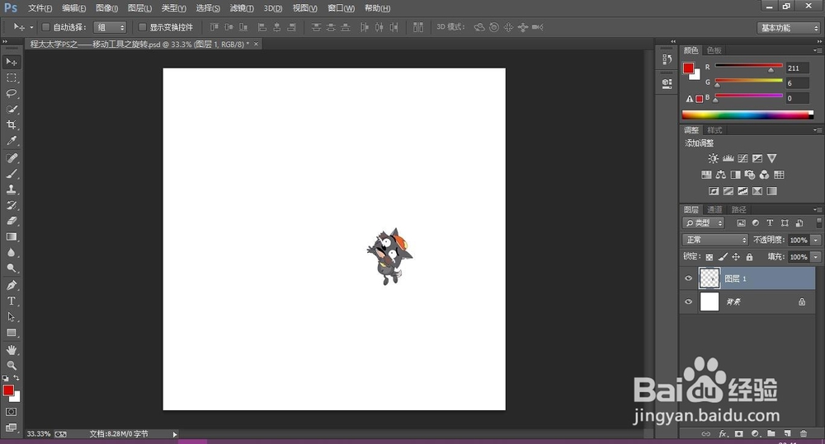Open the Move tool preset picker arrow

pyautogui.click(x=31, y=27)
